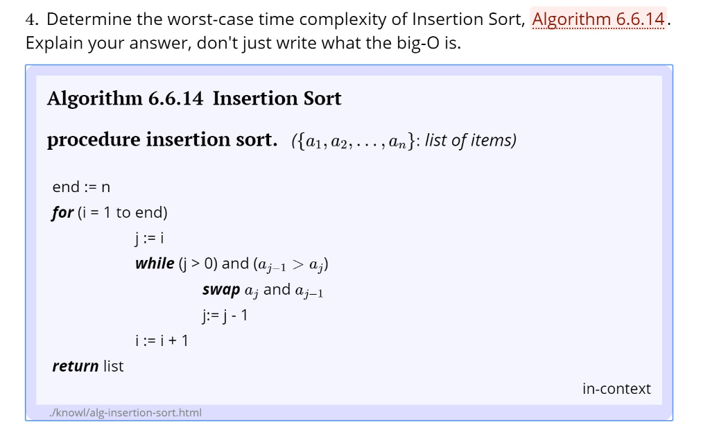The height and width of the screenshot is (441, 710).
Task: Click the 'i := i + 1' increment line
Action: 162,340
